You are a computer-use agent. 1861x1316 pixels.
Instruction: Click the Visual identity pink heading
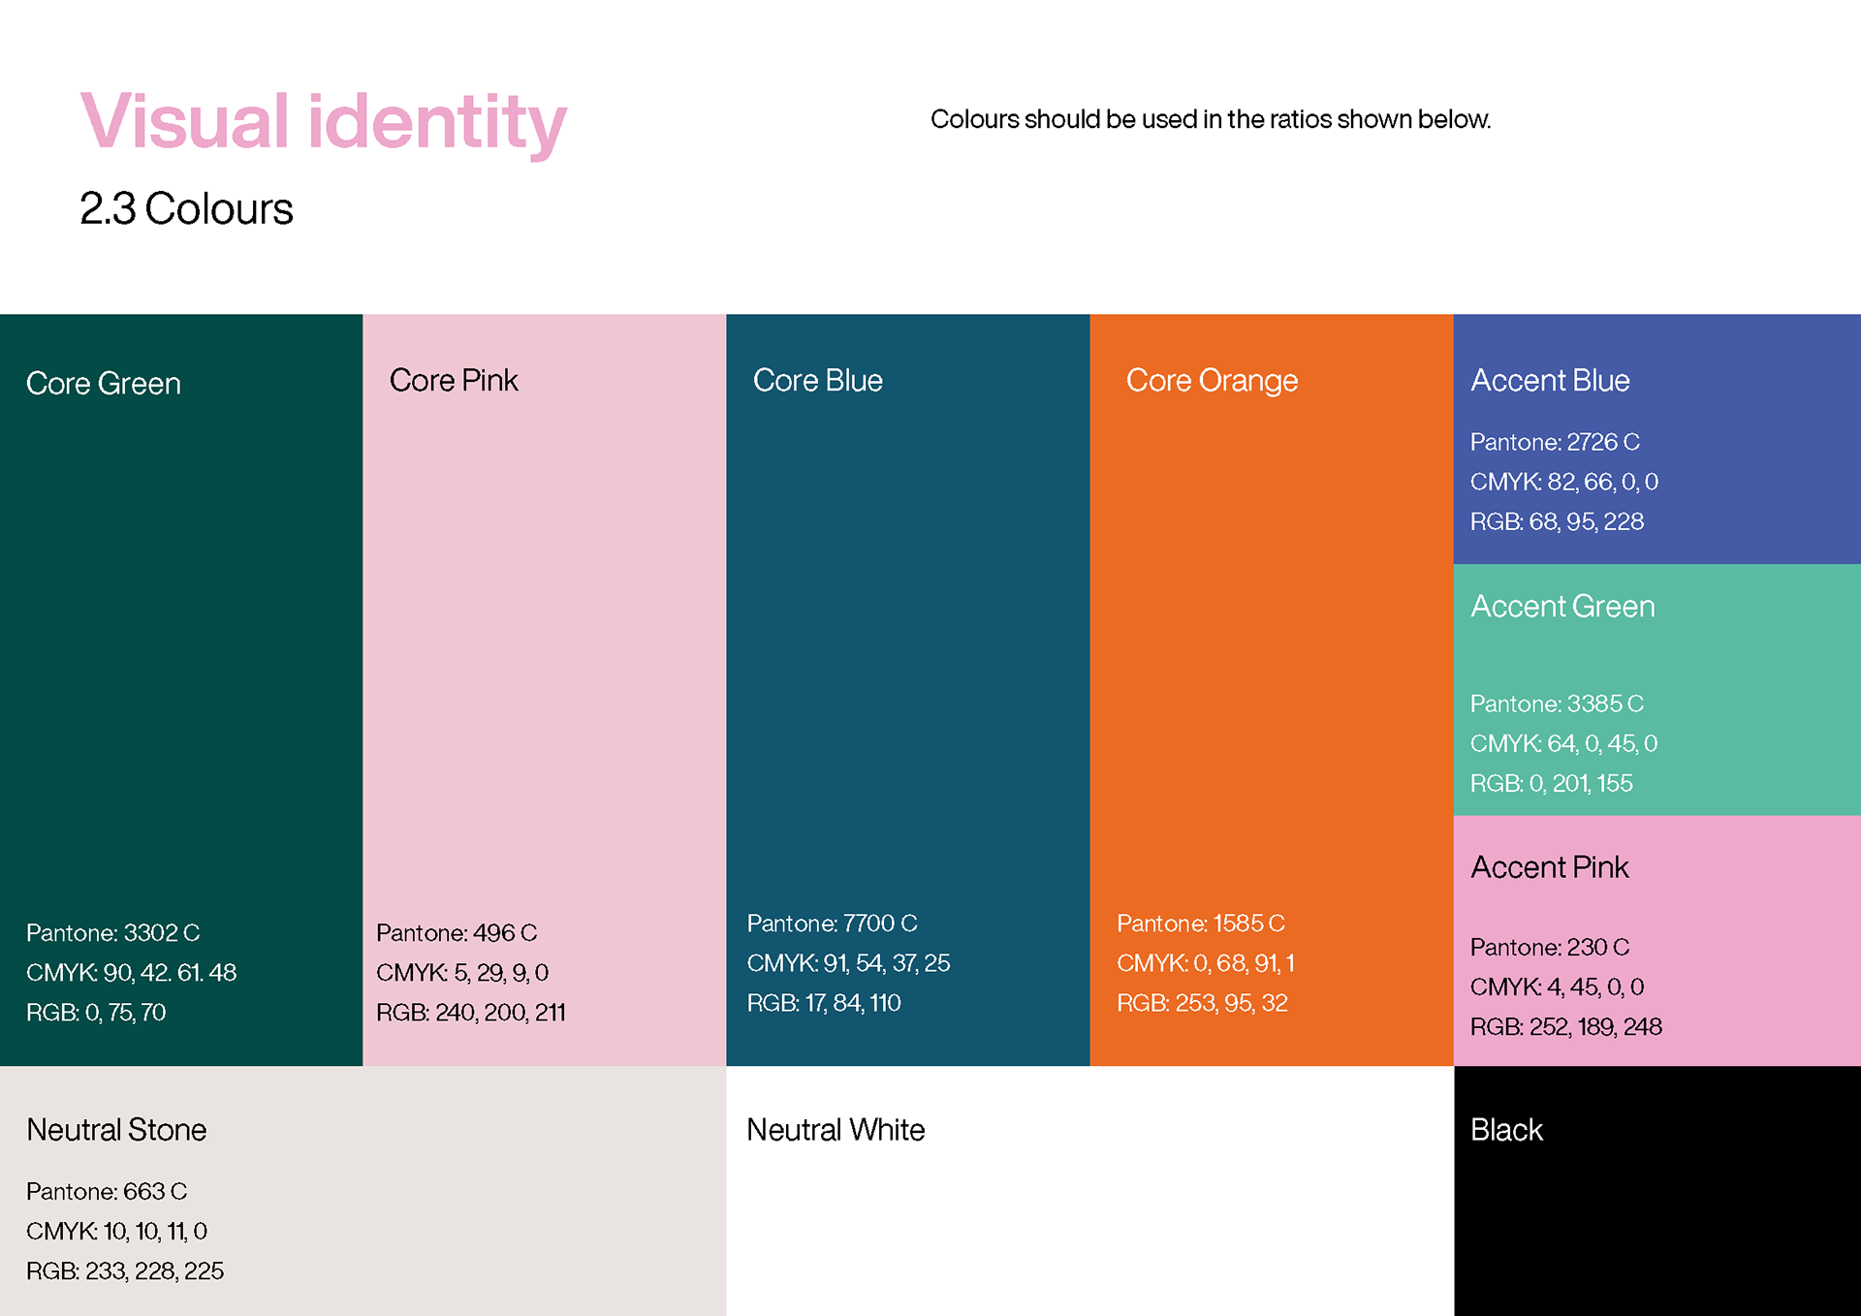(x=323, y=122)
